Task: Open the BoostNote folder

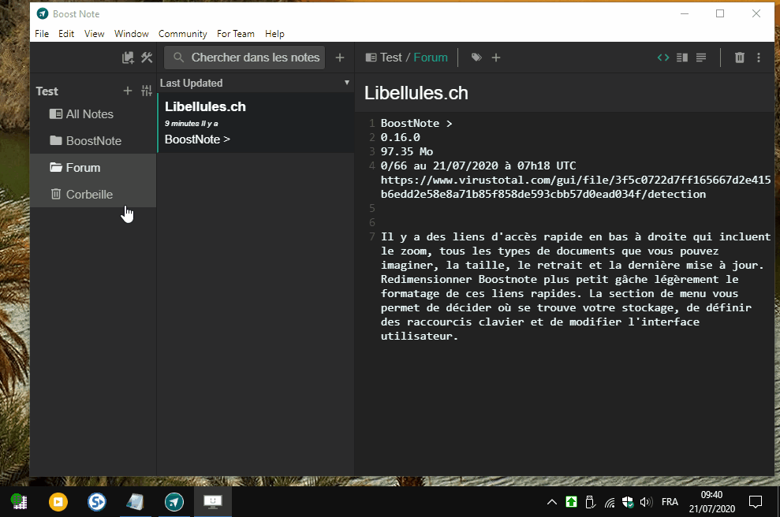Action: [93, 141]
